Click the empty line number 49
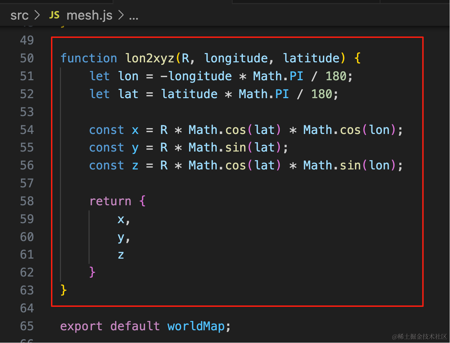This screenshot has width=450, height=343. click(27, 40)
